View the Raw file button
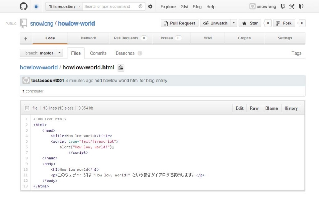 click(x=254, y=108)
